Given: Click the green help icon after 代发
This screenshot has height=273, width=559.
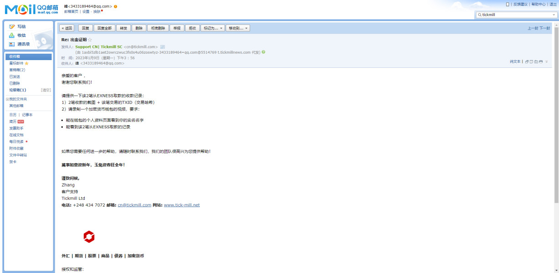Looking at the screenshot, I should coord(263,52).
